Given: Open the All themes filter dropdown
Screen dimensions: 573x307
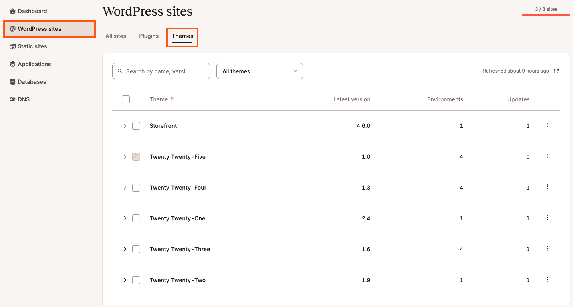Looking at the screenshot, I should click(259, 71).
